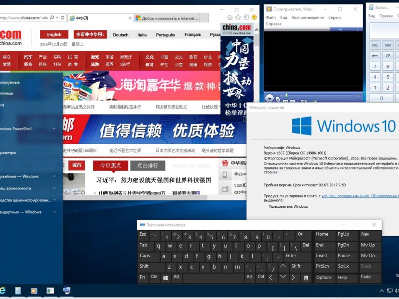
Task: Expand Стандартные — Windows folder
Action: tap(54, 212)
